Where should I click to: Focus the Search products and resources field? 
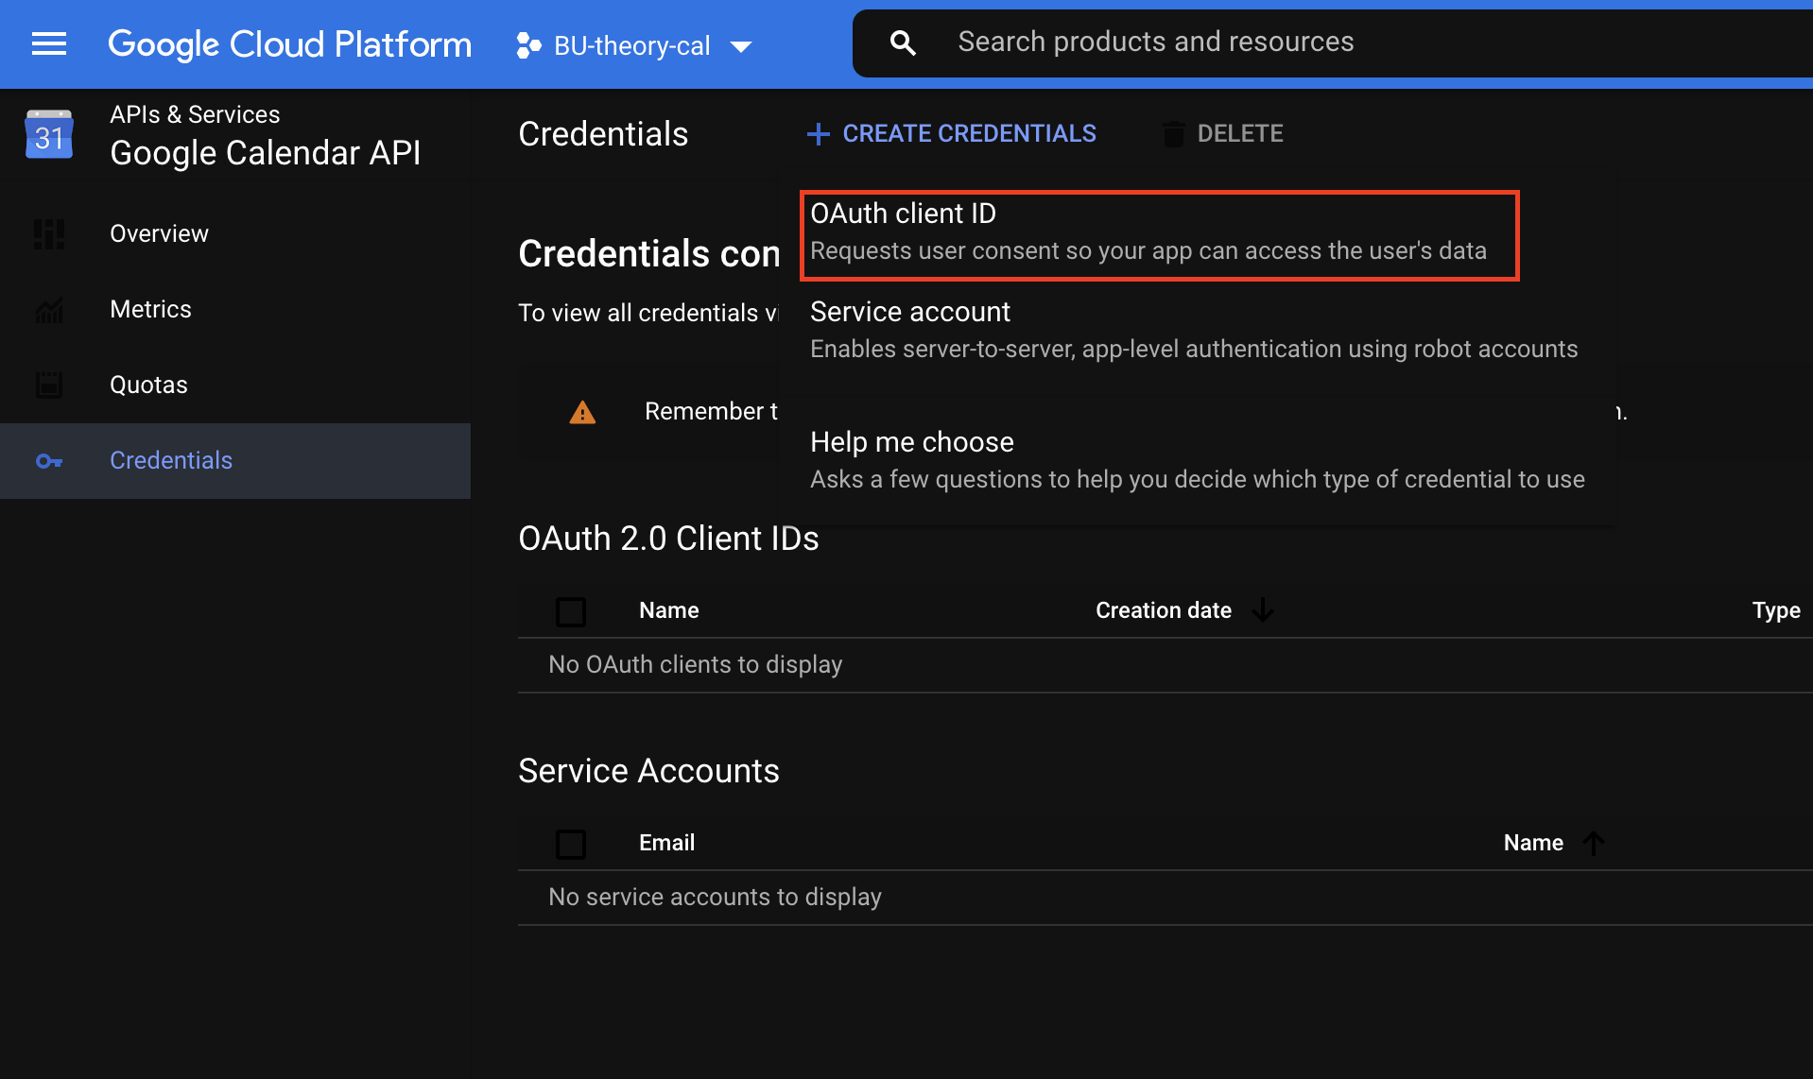tap(1333, 43)
